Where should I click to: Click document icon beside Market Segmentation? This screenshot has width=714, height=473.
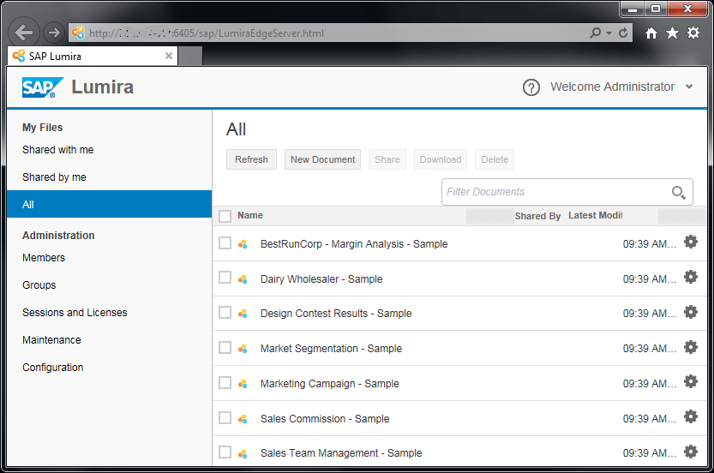pos(243,349)
